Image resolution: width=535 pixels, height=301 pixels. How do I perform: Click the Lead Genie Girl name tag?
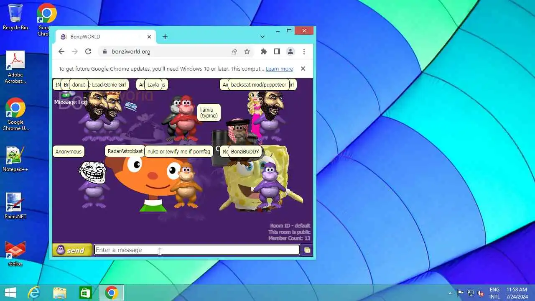109,84
